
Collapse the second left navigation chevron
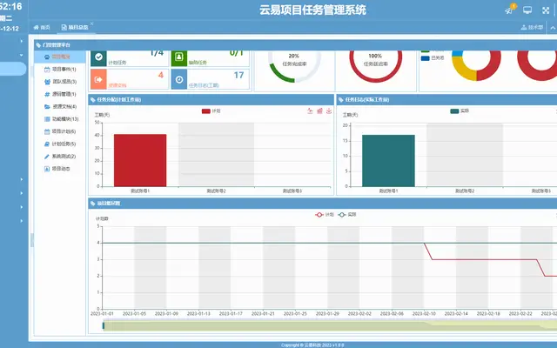[21, 55]
